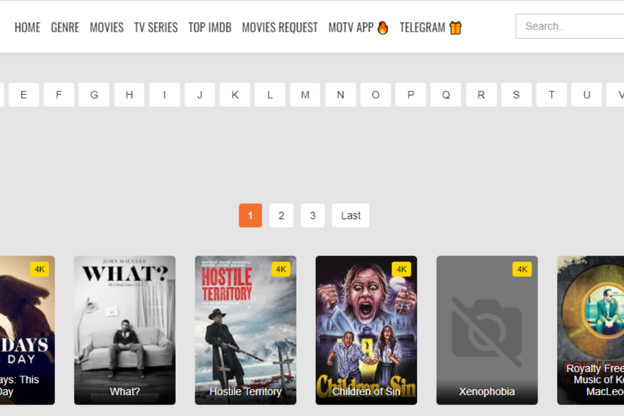Go to the MOVIES section
624x416 pixels.
pyautogui.click(x=107, y=27)
